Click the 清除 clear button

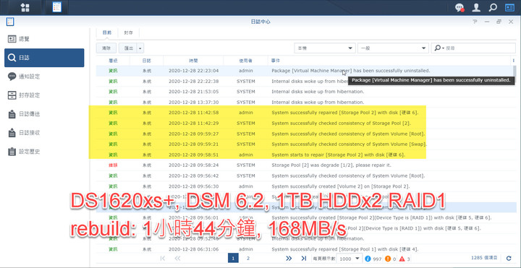click(x=106, y=48)
